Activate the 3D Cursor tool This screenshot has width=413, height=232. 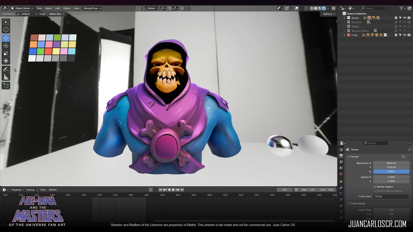pyautogui.click(x=6, y=30)
